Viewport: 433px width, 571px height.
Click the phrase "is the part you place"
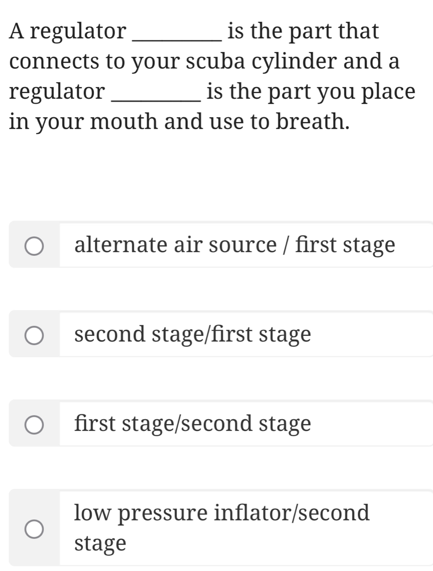pos(310,92)
